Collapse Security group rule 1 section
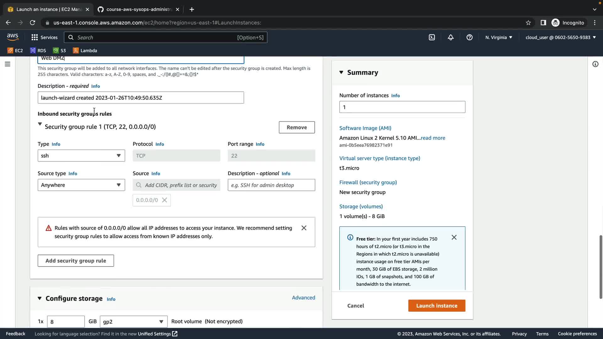The width and height of the screenshot is (603, 339). tap(40, 124)
